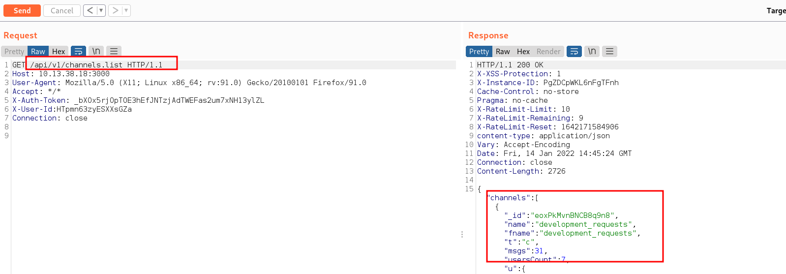Click the HTTP/1.1 200 OK status line
The width and height of the screenshot is (786, 274).
pos(510,65)
